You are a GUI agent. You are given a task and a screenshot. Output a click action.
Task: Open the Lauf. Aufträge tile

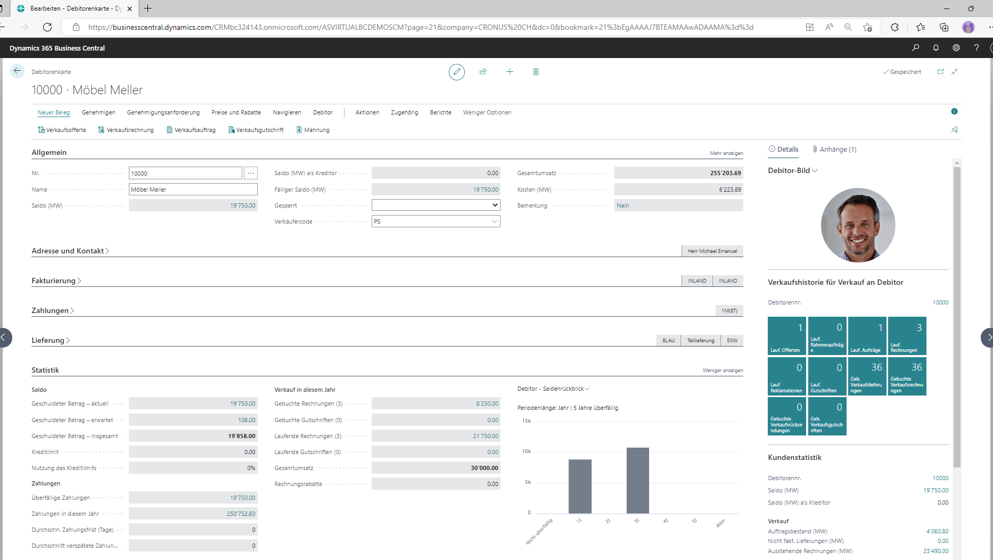coord(867,336)
